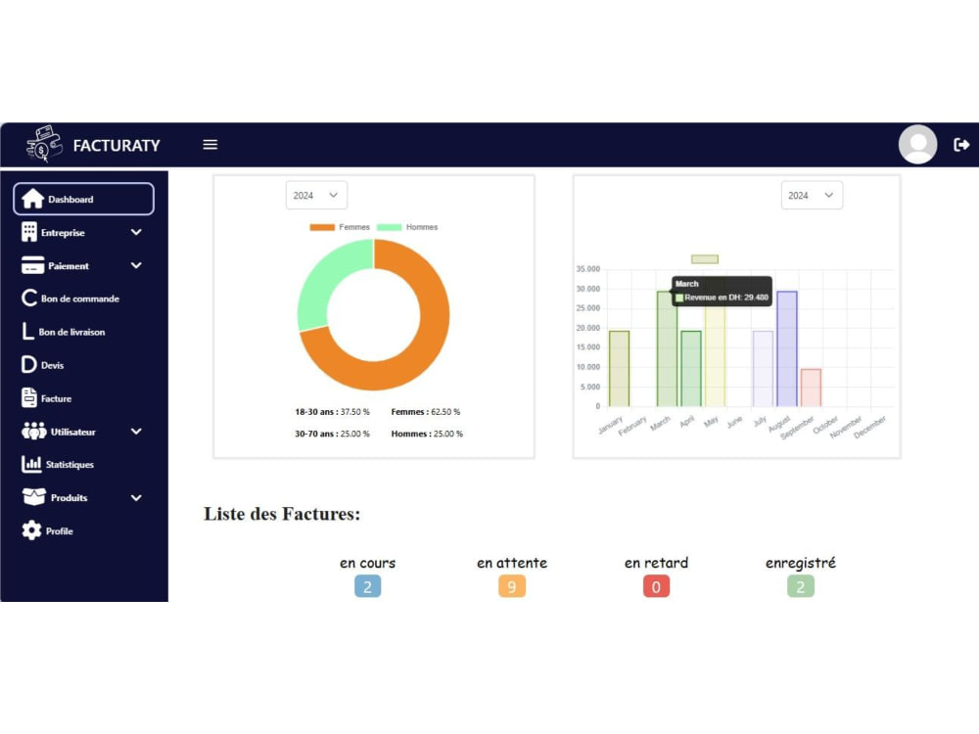
Task: Click the Produits box icon
Action: point(33,497)
